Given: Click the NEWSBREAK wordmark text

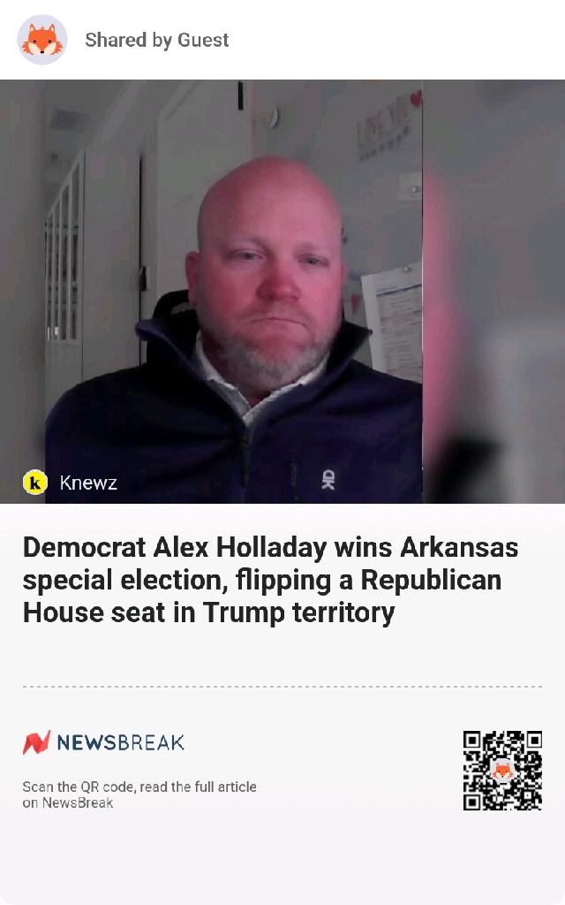Looking at the screenshot, I should [120, 742].
